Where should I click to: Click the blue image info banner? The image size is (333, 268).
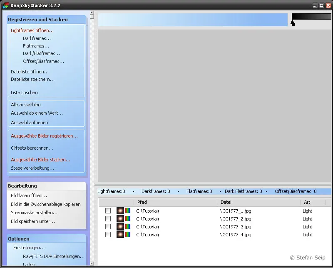click(x=193, y=20)
